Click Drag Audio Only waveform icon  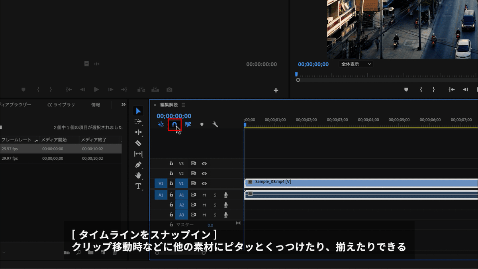click(x=96, y=64)
